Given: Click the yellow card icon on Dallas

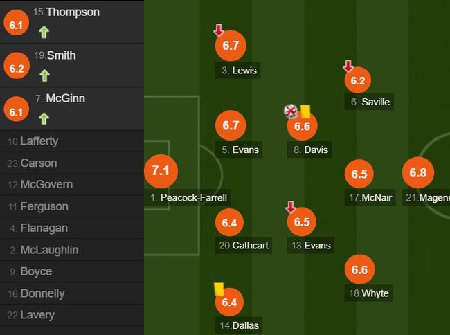Looking at the screenshot, I should click(219, 289).
